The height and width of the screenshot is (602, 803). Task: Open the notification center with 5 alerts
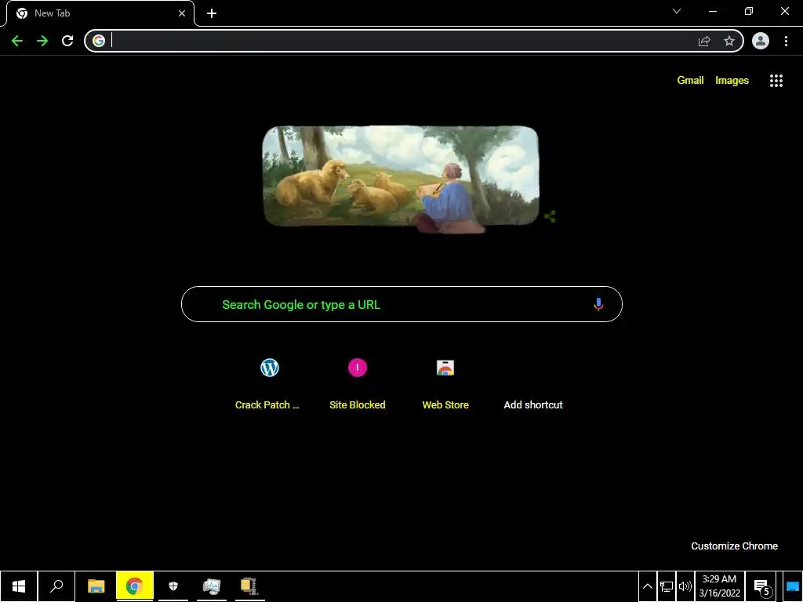(x=762, y=586)
